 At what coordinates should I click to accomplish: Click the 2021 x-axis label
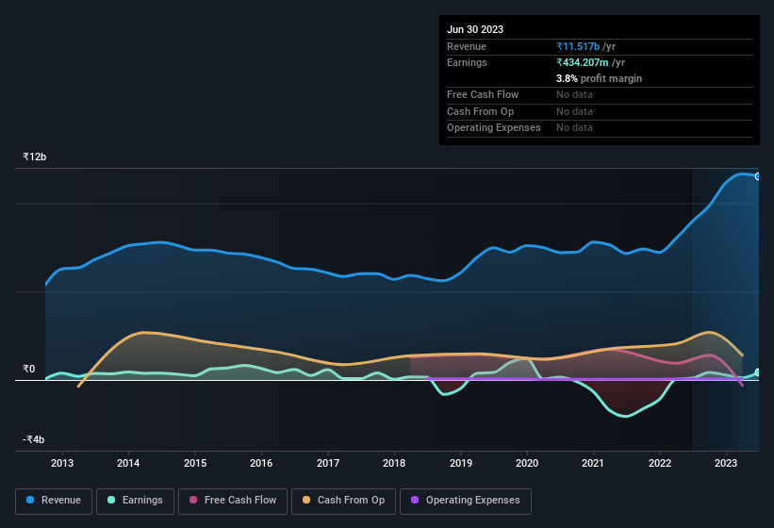[x=593, y=463]
